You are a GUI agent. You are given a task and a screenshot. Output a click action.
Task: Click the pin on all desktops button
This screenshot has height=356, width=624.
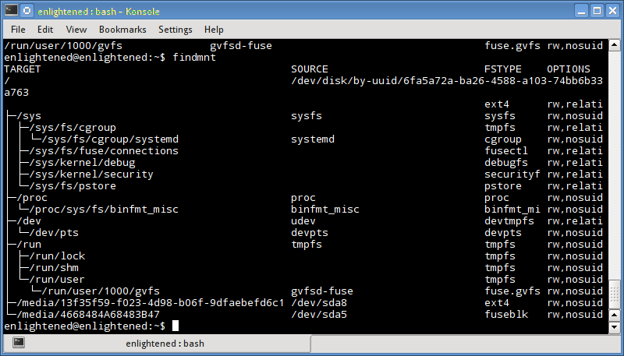pos(27,11)
